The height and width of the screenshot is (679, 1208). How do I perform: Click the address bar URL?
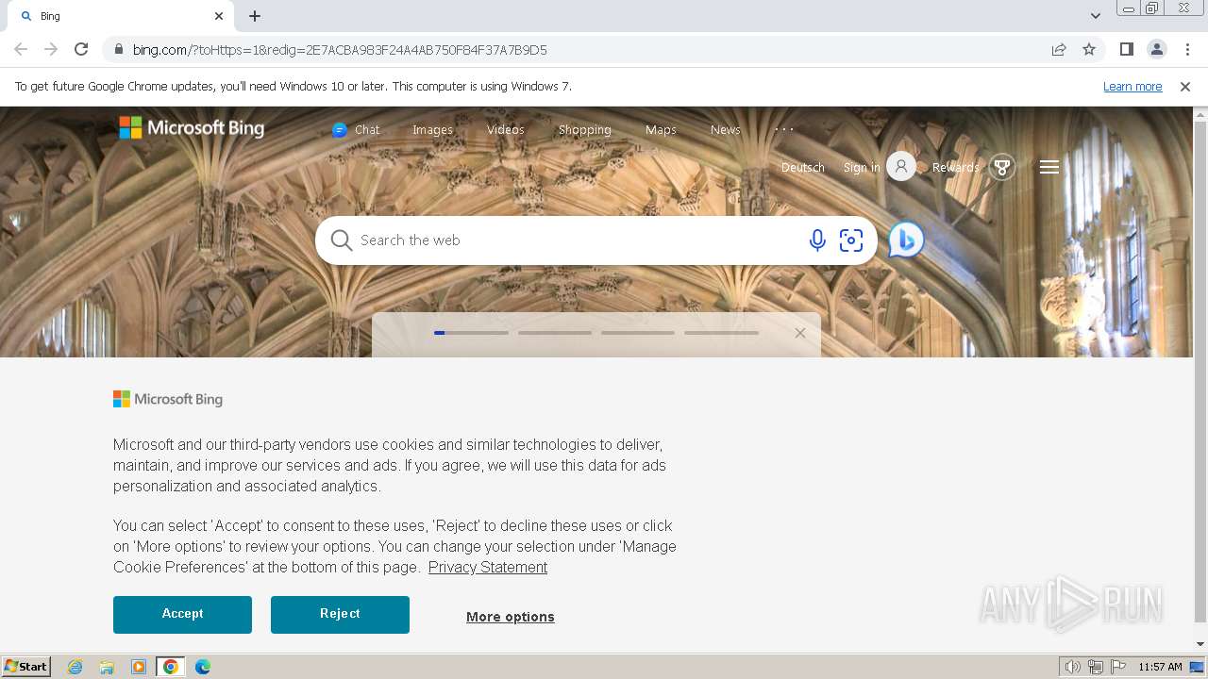click(x=340, y=50)
